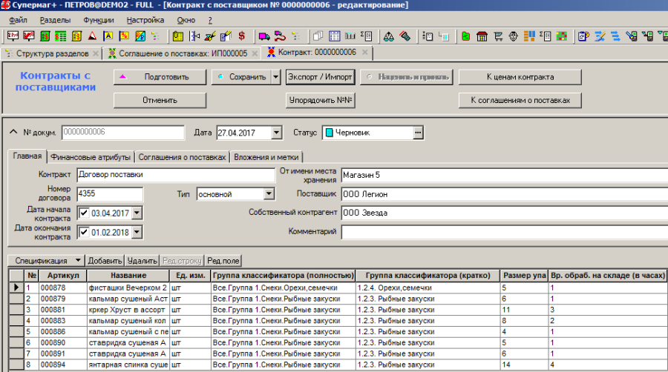Click the yellow flag with percent sign icon
The height and width of the screenshot is (372, 668).
[123, 36]
